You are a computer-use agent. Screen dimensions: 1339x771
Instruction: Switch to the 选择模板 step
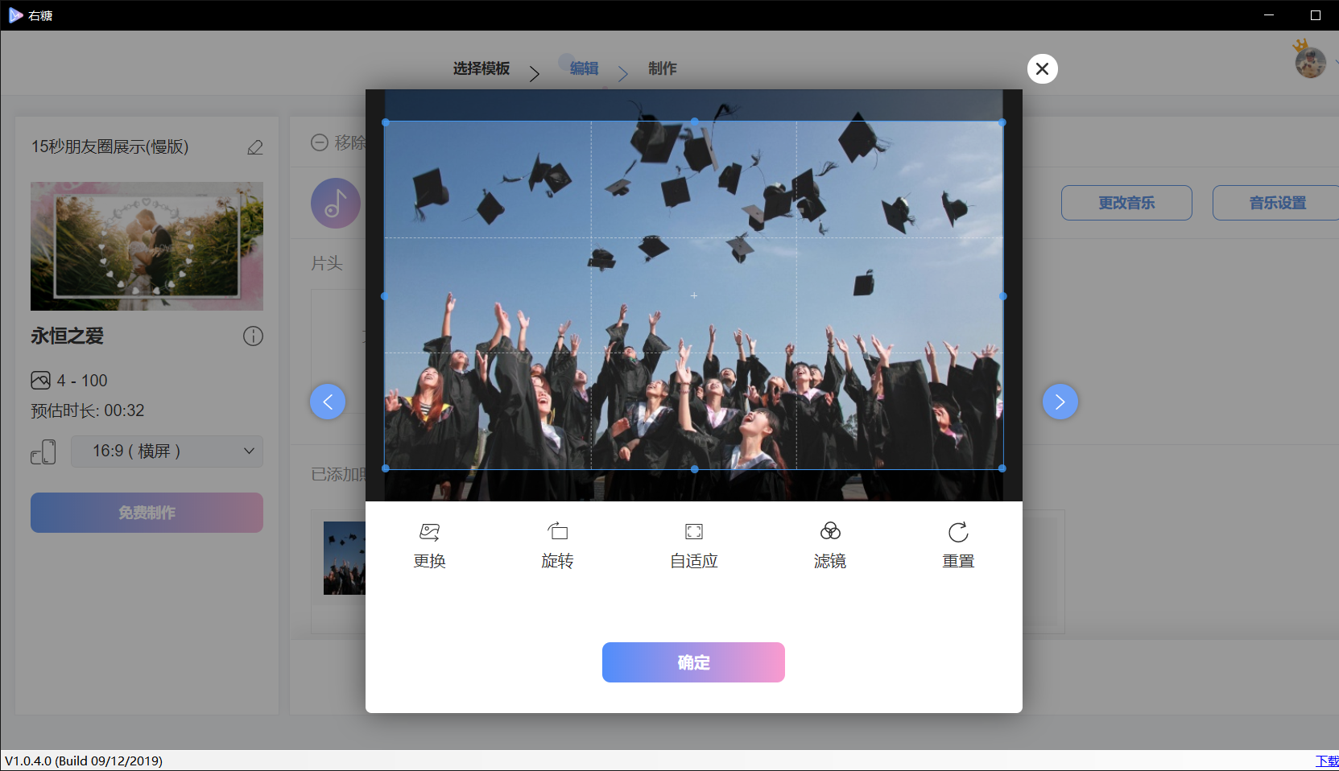(480, 68)
